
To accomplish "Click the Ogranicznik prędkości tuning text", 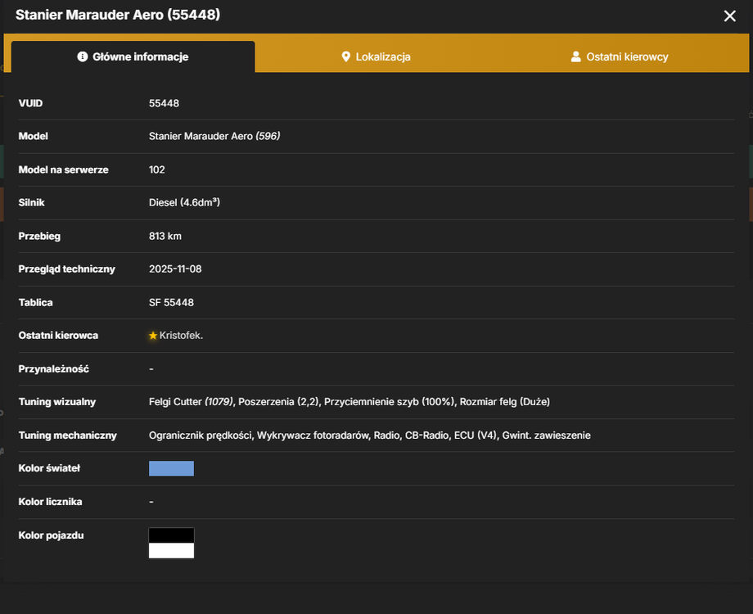I will point(201,436).
